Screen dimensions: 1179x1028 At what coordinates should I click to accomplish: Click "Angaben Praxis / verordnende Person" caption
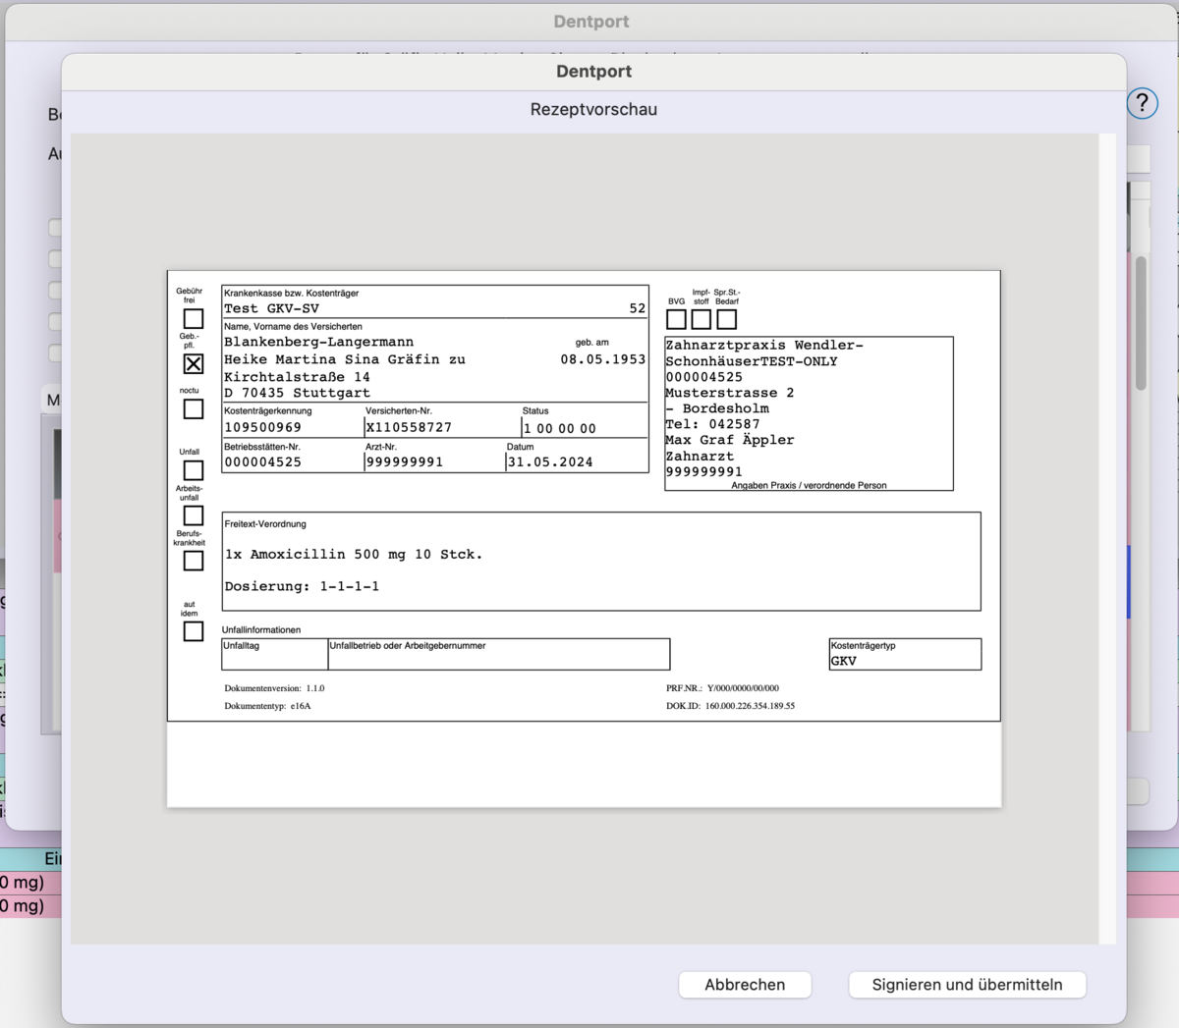pyautogui.click(x=809, y=485)
